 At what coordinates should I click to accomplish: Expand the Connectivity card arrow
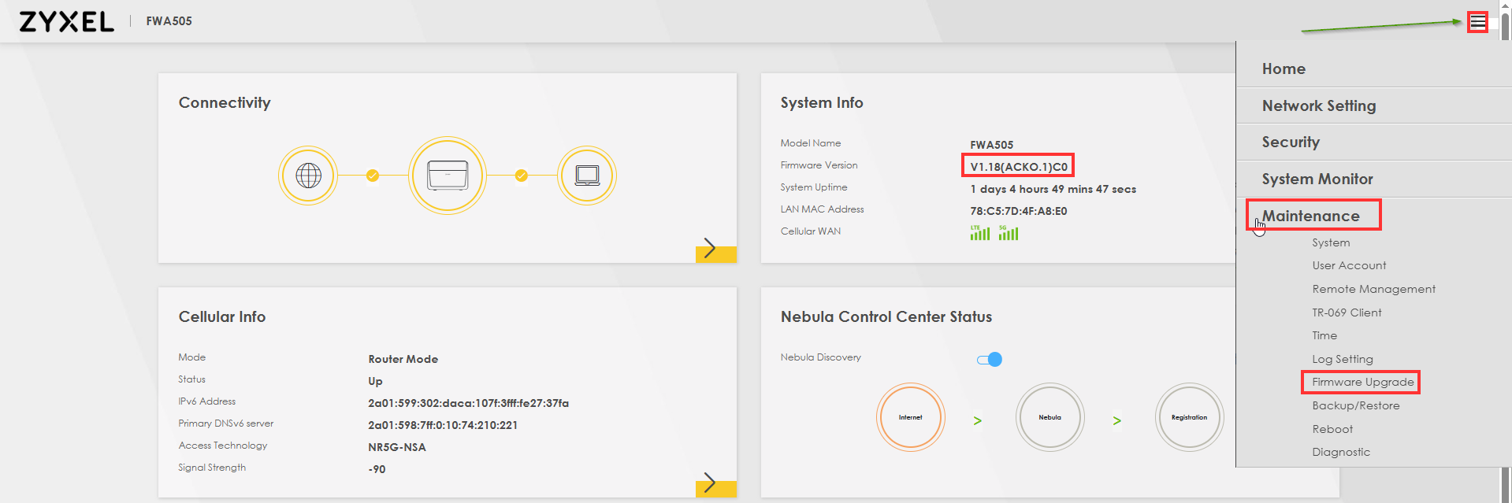coord(715,249)
